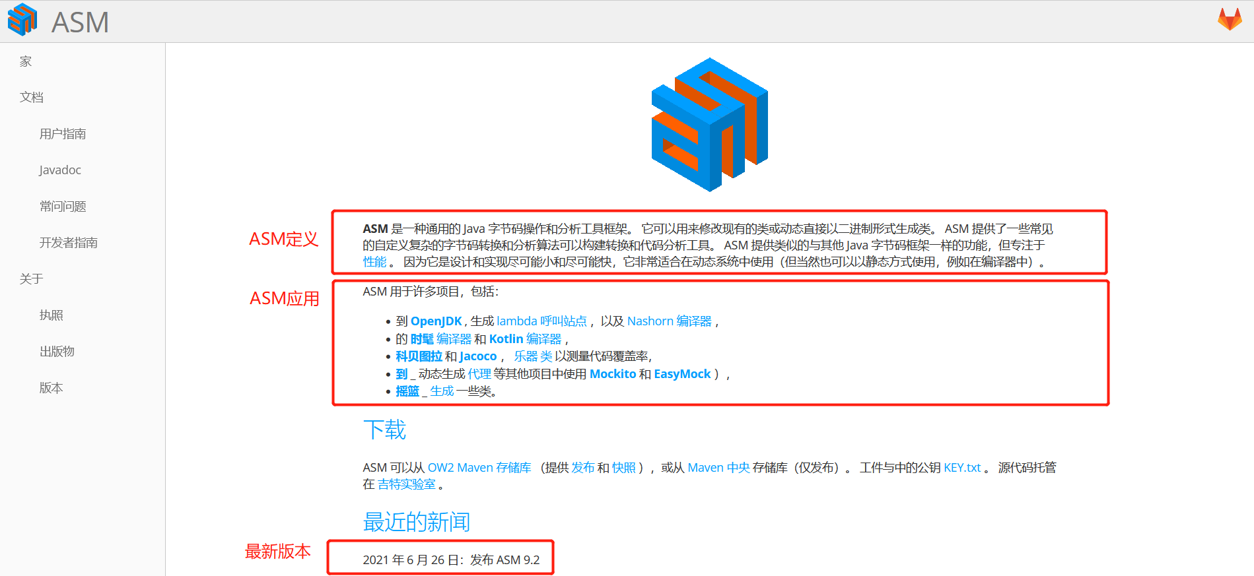The height and width of the screenshot is (576, 1254).
Task: Click the 'ASM 用于许多项目,包括:' text
Action: 431,292
